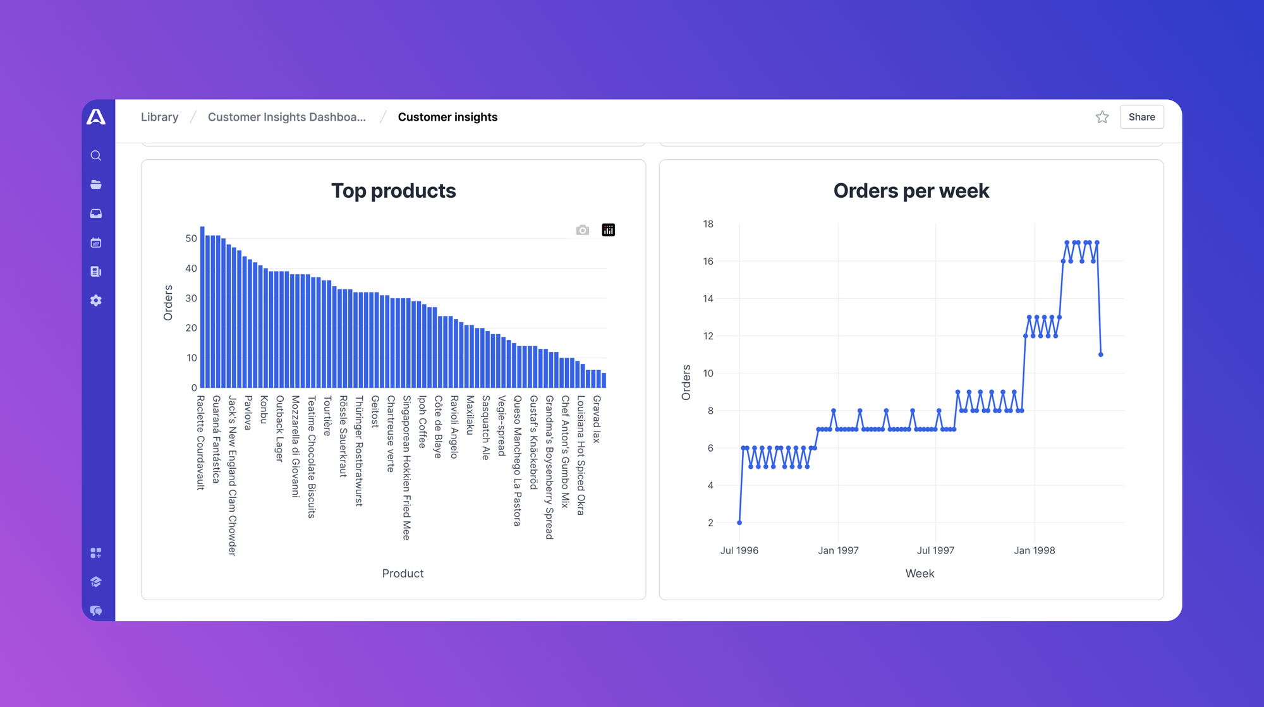
Task: Click Jul 1997 tick on week axis
Action: [935, 550]
